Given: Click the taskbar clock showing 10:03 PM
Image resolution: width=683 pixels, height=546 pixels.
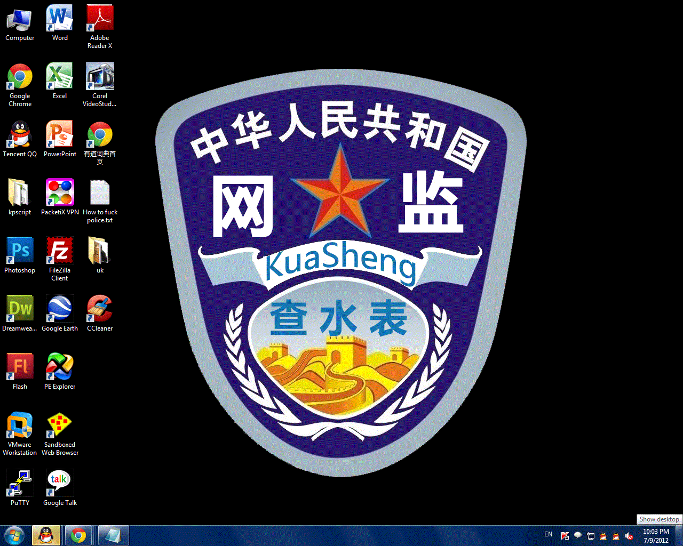Looking at the screenshot, I should [656, 535].
